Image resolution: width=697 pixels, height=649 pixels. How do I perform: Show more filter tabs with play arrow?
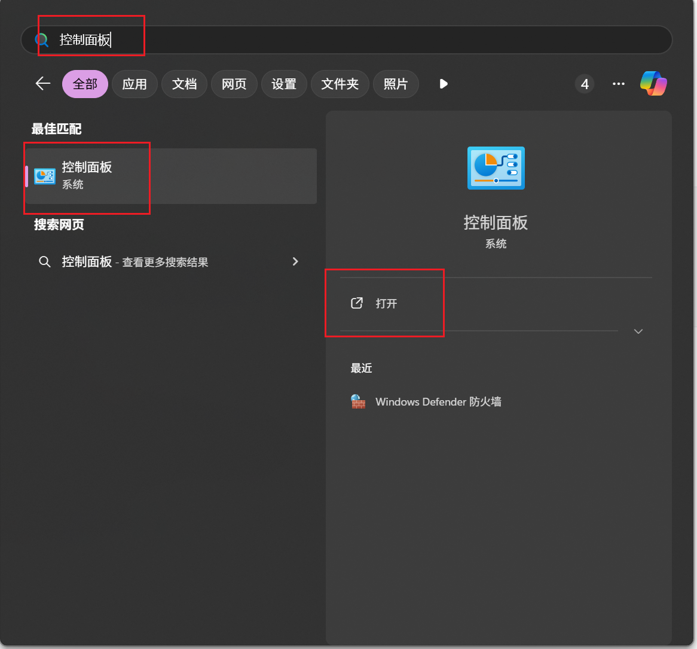point(443,84)
